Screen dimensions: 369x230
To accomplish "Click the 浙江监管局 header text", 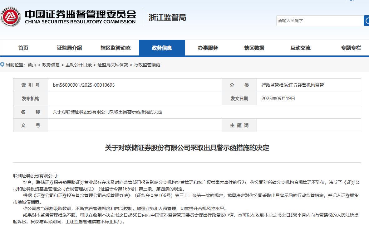I will click(167, 17).
